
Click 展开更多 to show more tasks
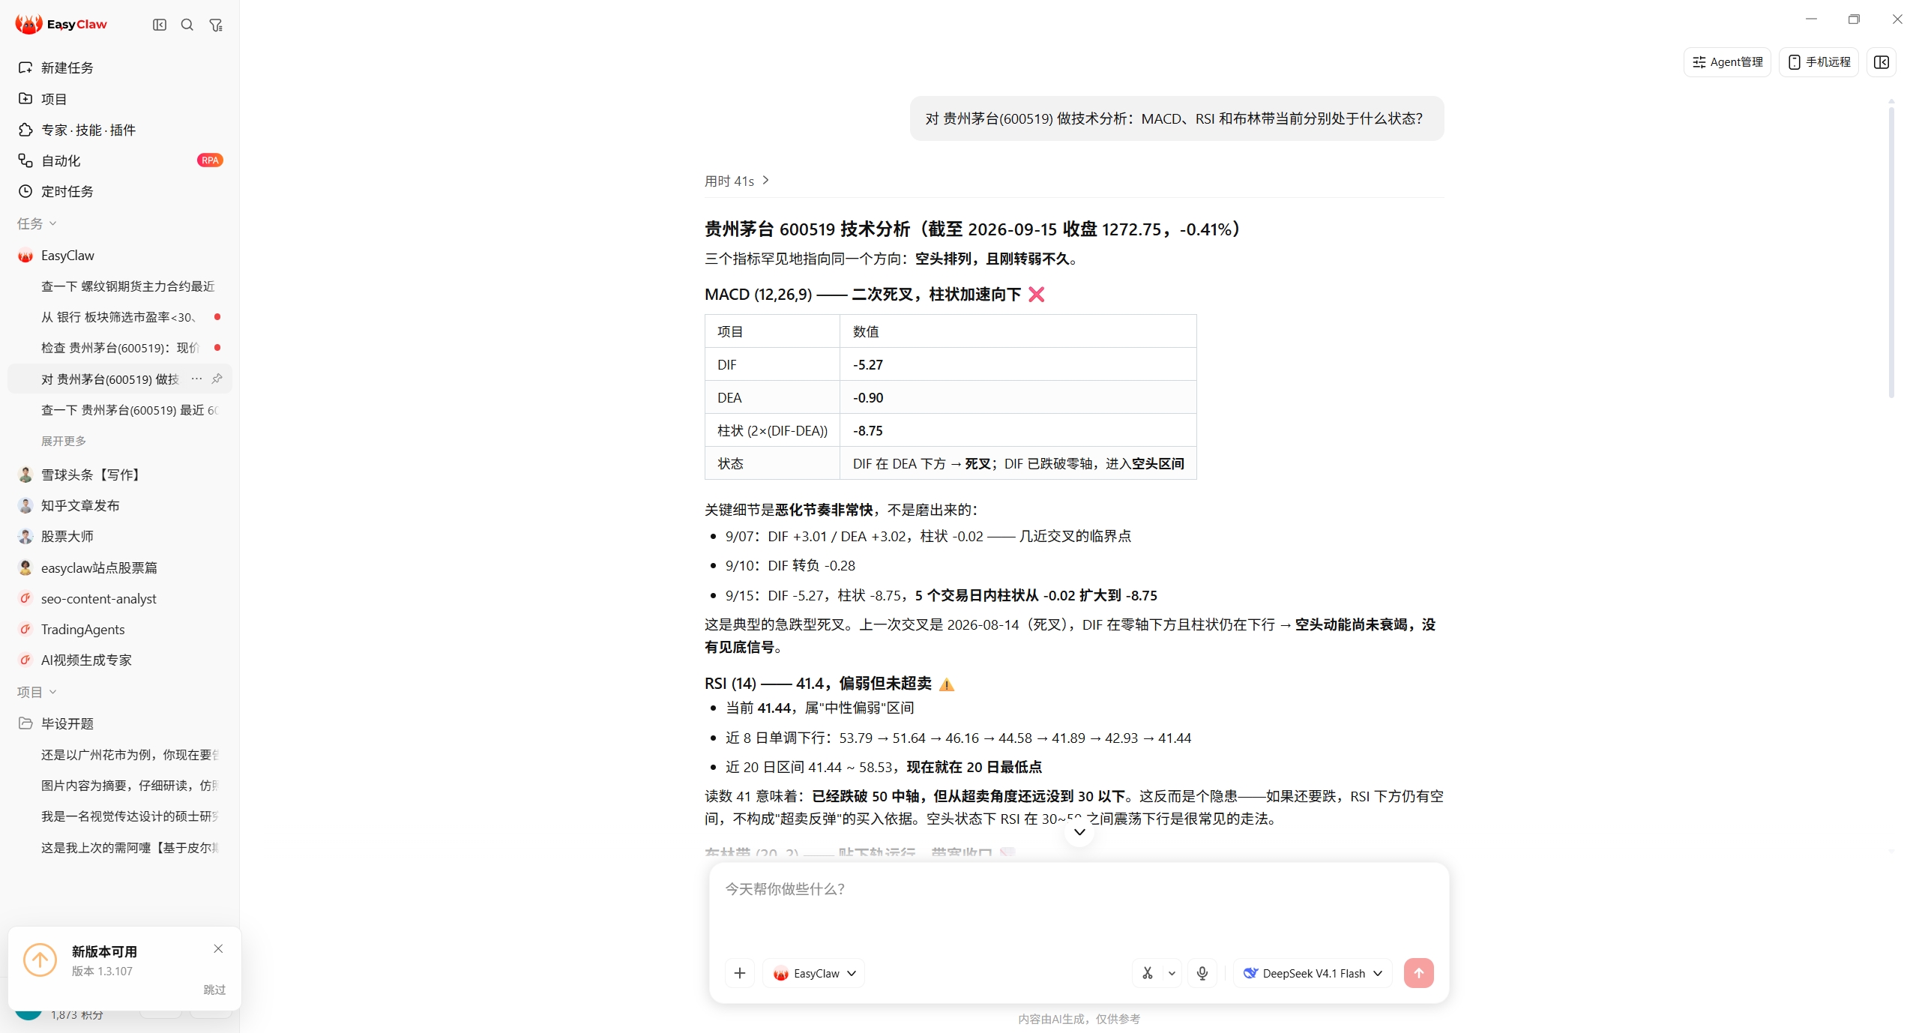point(64,441)
